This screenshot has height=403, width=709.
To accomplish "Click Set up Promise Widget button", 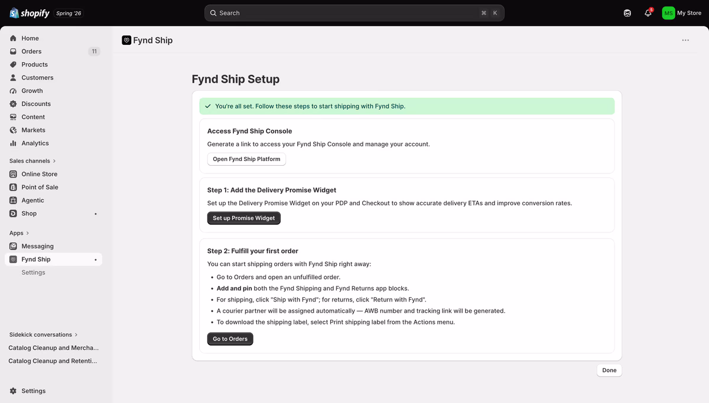I will point(244,218).
